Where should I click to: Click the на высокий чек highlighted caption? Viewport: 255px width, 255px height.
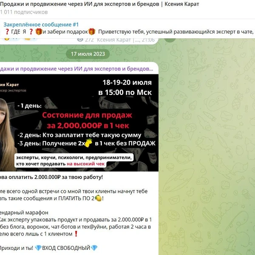[x=85, y=164]
